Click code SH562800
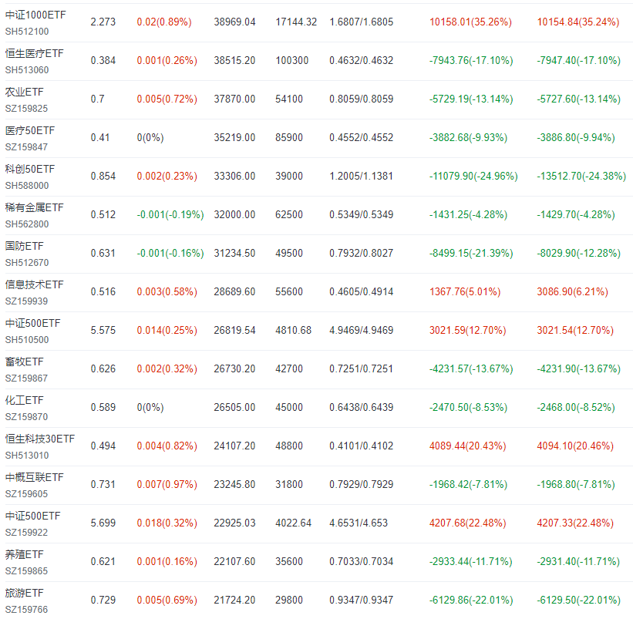 27,224
